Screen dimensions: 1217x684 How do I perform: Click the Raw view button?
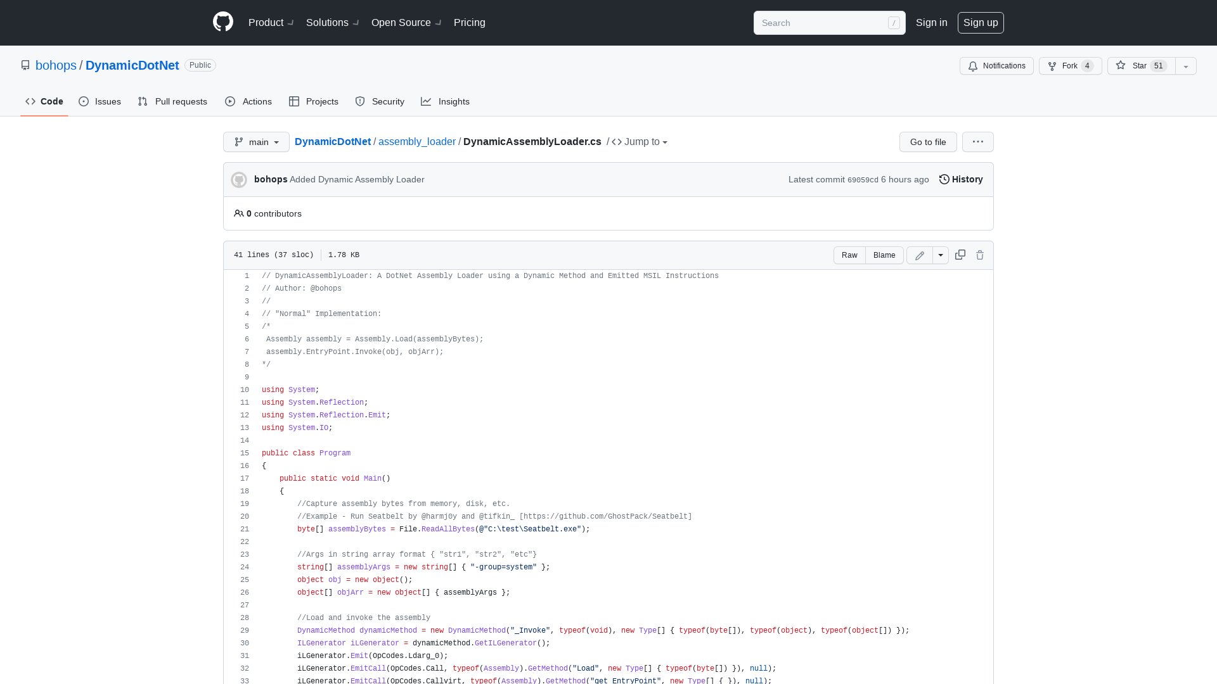(x=850, y=255)
